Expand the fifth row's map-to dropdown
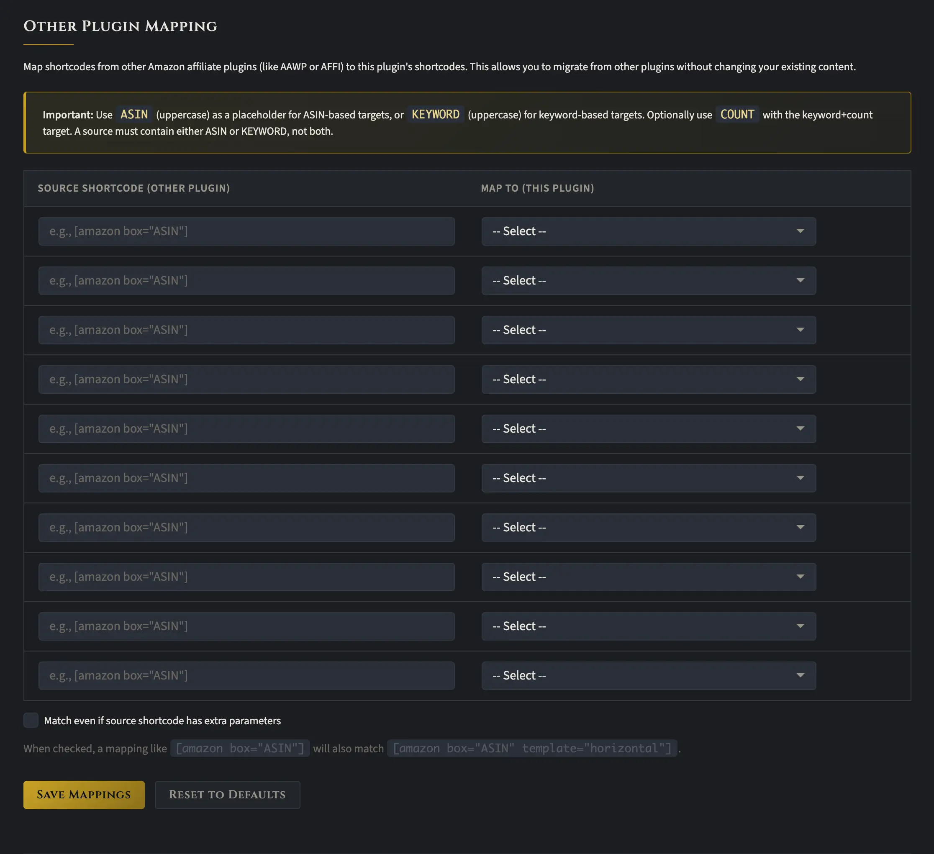 648,428
